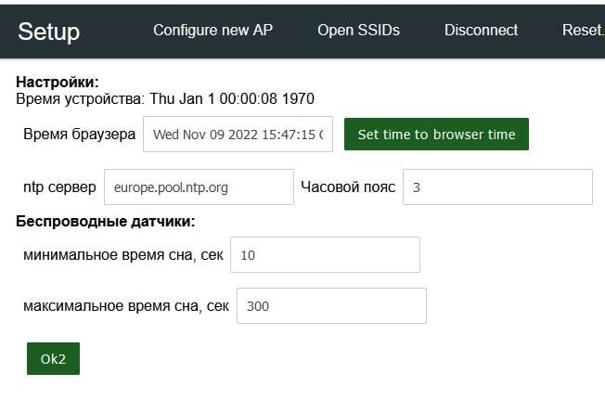Click the максимальное время сна label

pyautogui.click(x=126, y=305)
